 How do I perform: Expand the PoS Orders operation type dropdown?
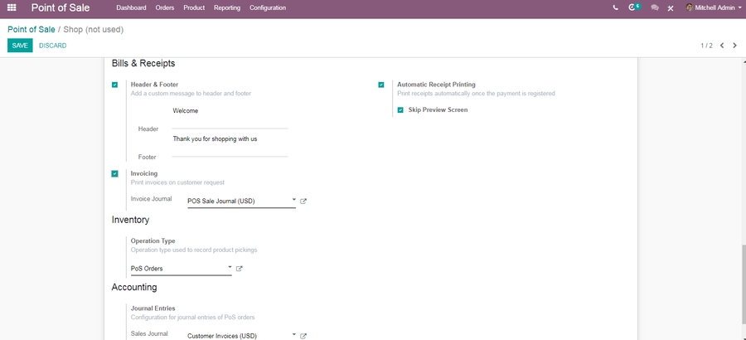230,268
